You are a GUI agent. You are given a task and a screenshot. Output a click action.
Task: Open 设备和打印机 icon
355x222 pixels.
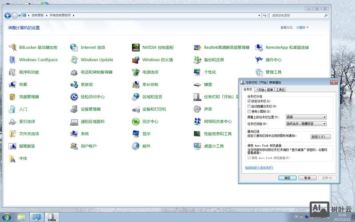(136, 109)
